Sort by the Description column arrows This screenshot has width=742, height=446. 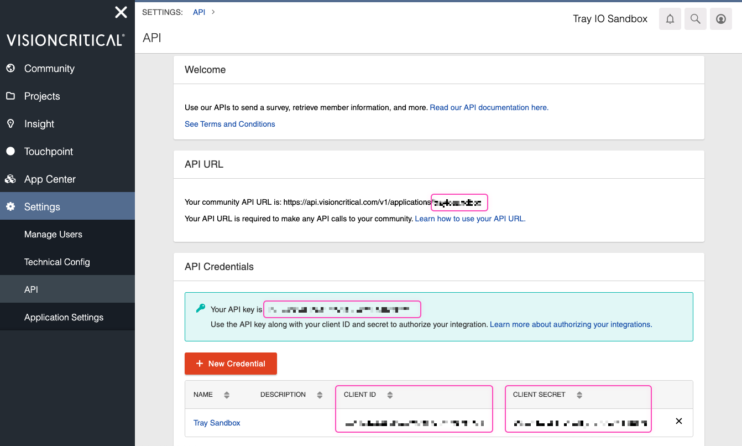pos(320,395)
